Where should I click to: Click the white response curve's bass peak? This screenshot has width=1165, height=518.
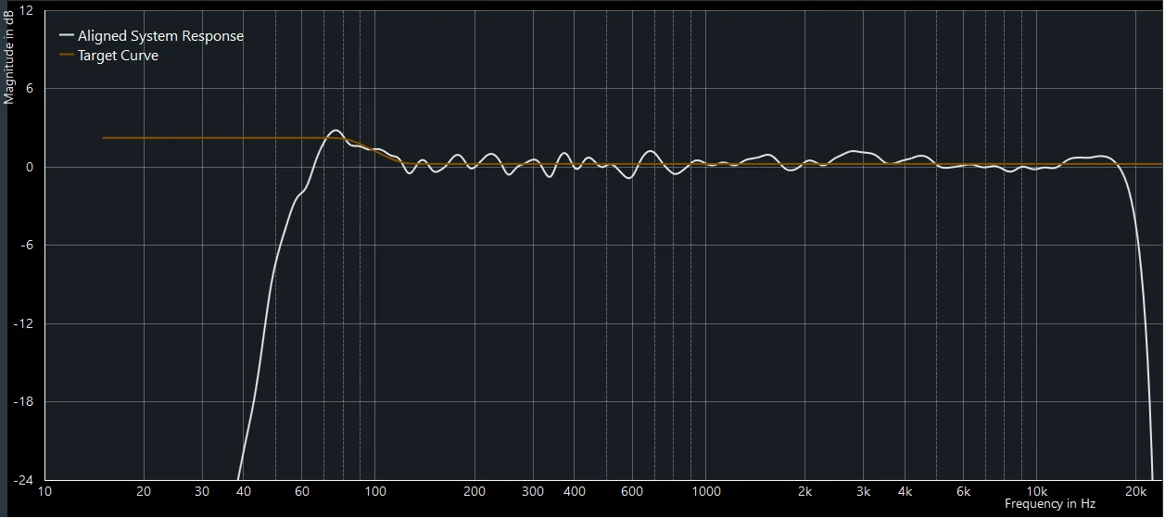tap(336, 131)
